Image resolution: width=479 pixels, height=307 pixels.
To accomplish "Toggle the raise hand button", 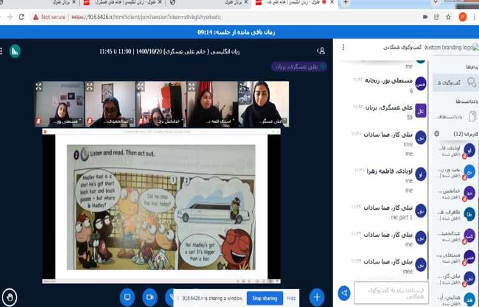I will pyautogui.click(x=10, y=297).
